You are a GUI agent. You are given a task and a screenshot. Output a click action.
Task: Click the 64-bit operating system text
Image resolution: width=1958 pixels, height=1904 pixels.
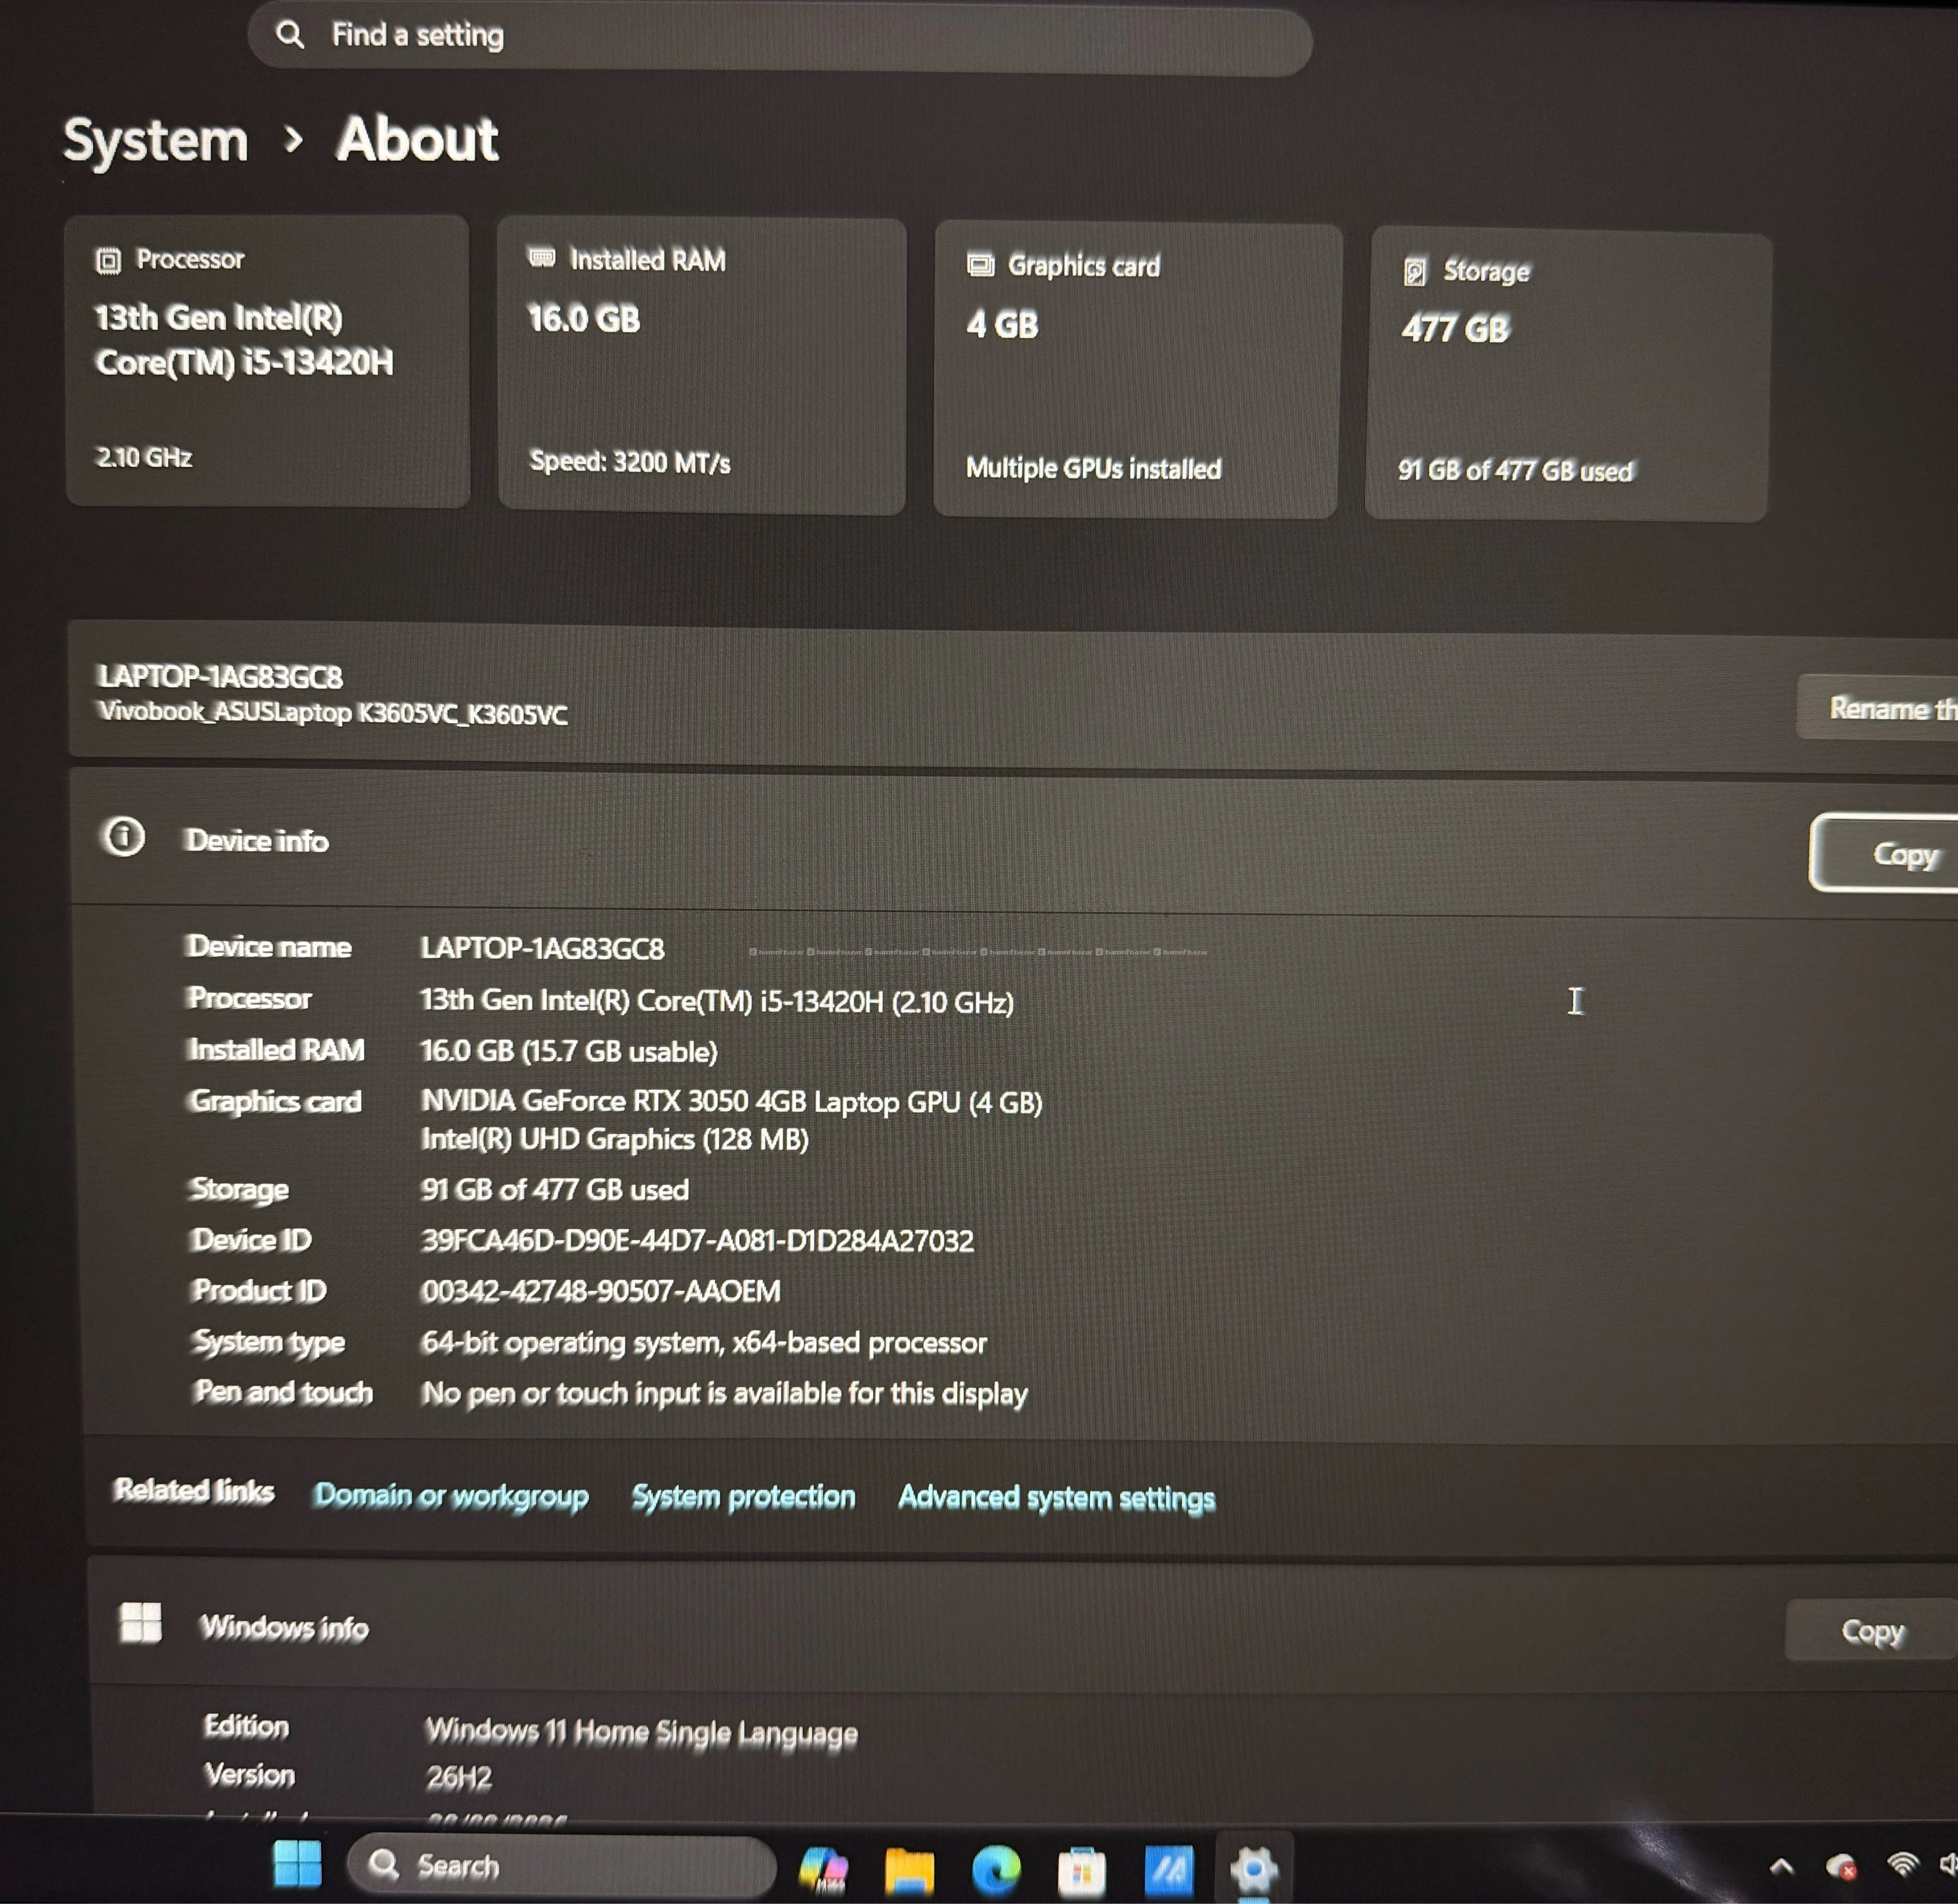[704, 1343]
